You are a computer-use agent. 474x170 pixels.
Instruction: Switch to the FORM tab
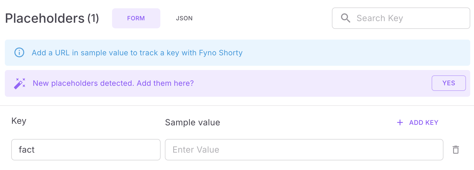(136, 18)
